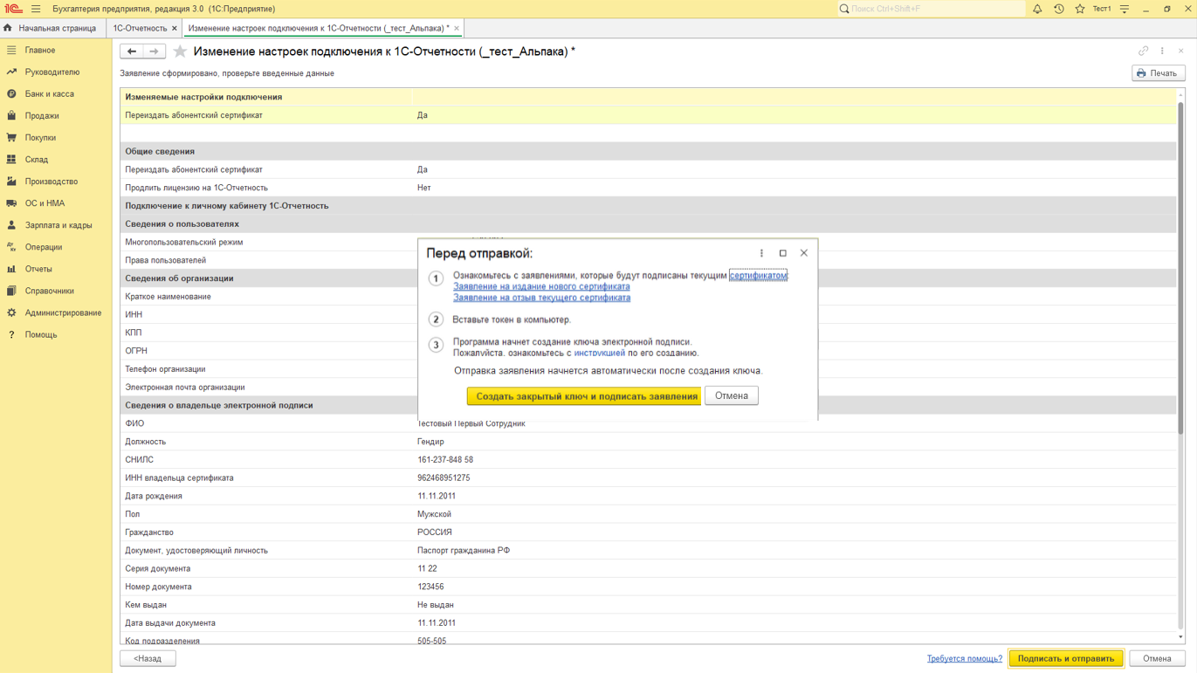Open Отчеты section in sidebar
The height and width of the screenshot is (673, 1197).
pyautogui.click(x=38, y=269)
